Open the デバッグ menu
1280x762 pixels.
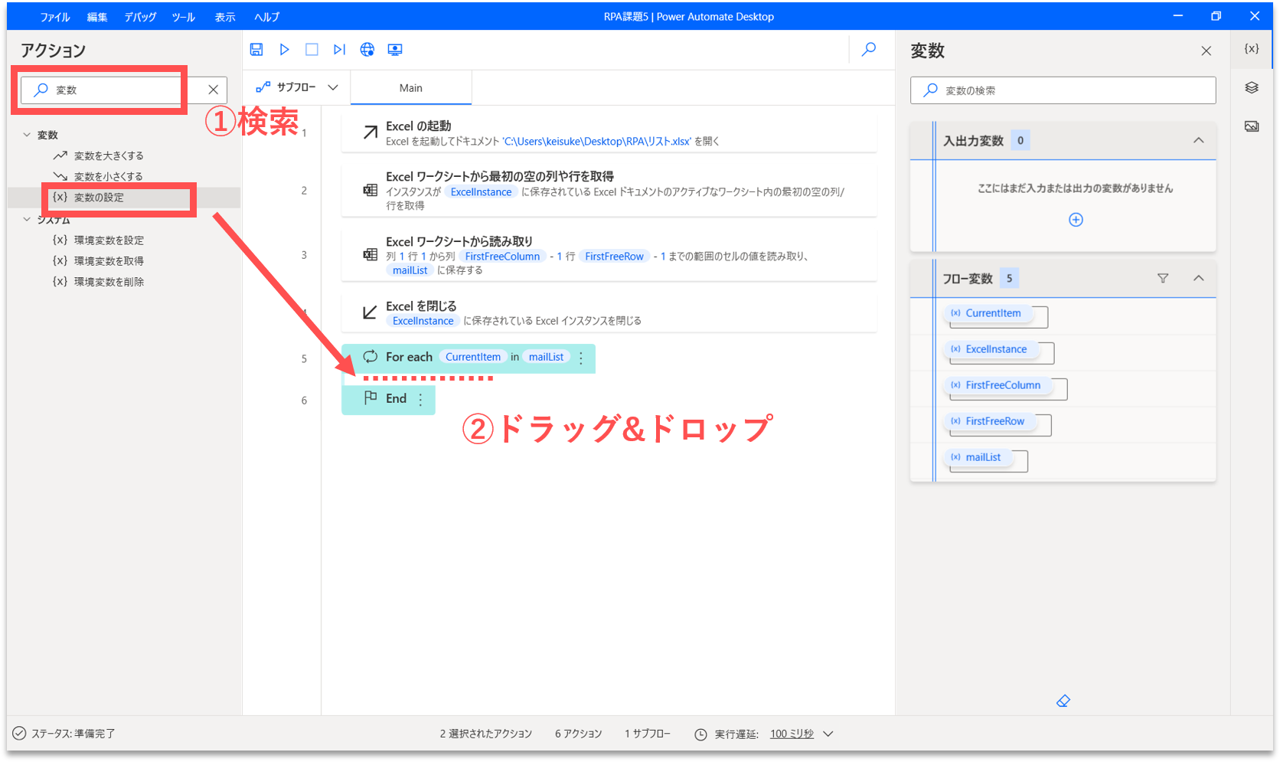tap(140, 17)
